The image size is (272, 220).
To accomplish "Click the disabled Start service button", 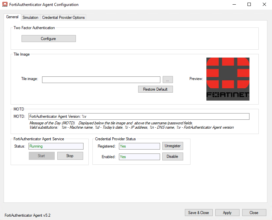I will (41, 155).
